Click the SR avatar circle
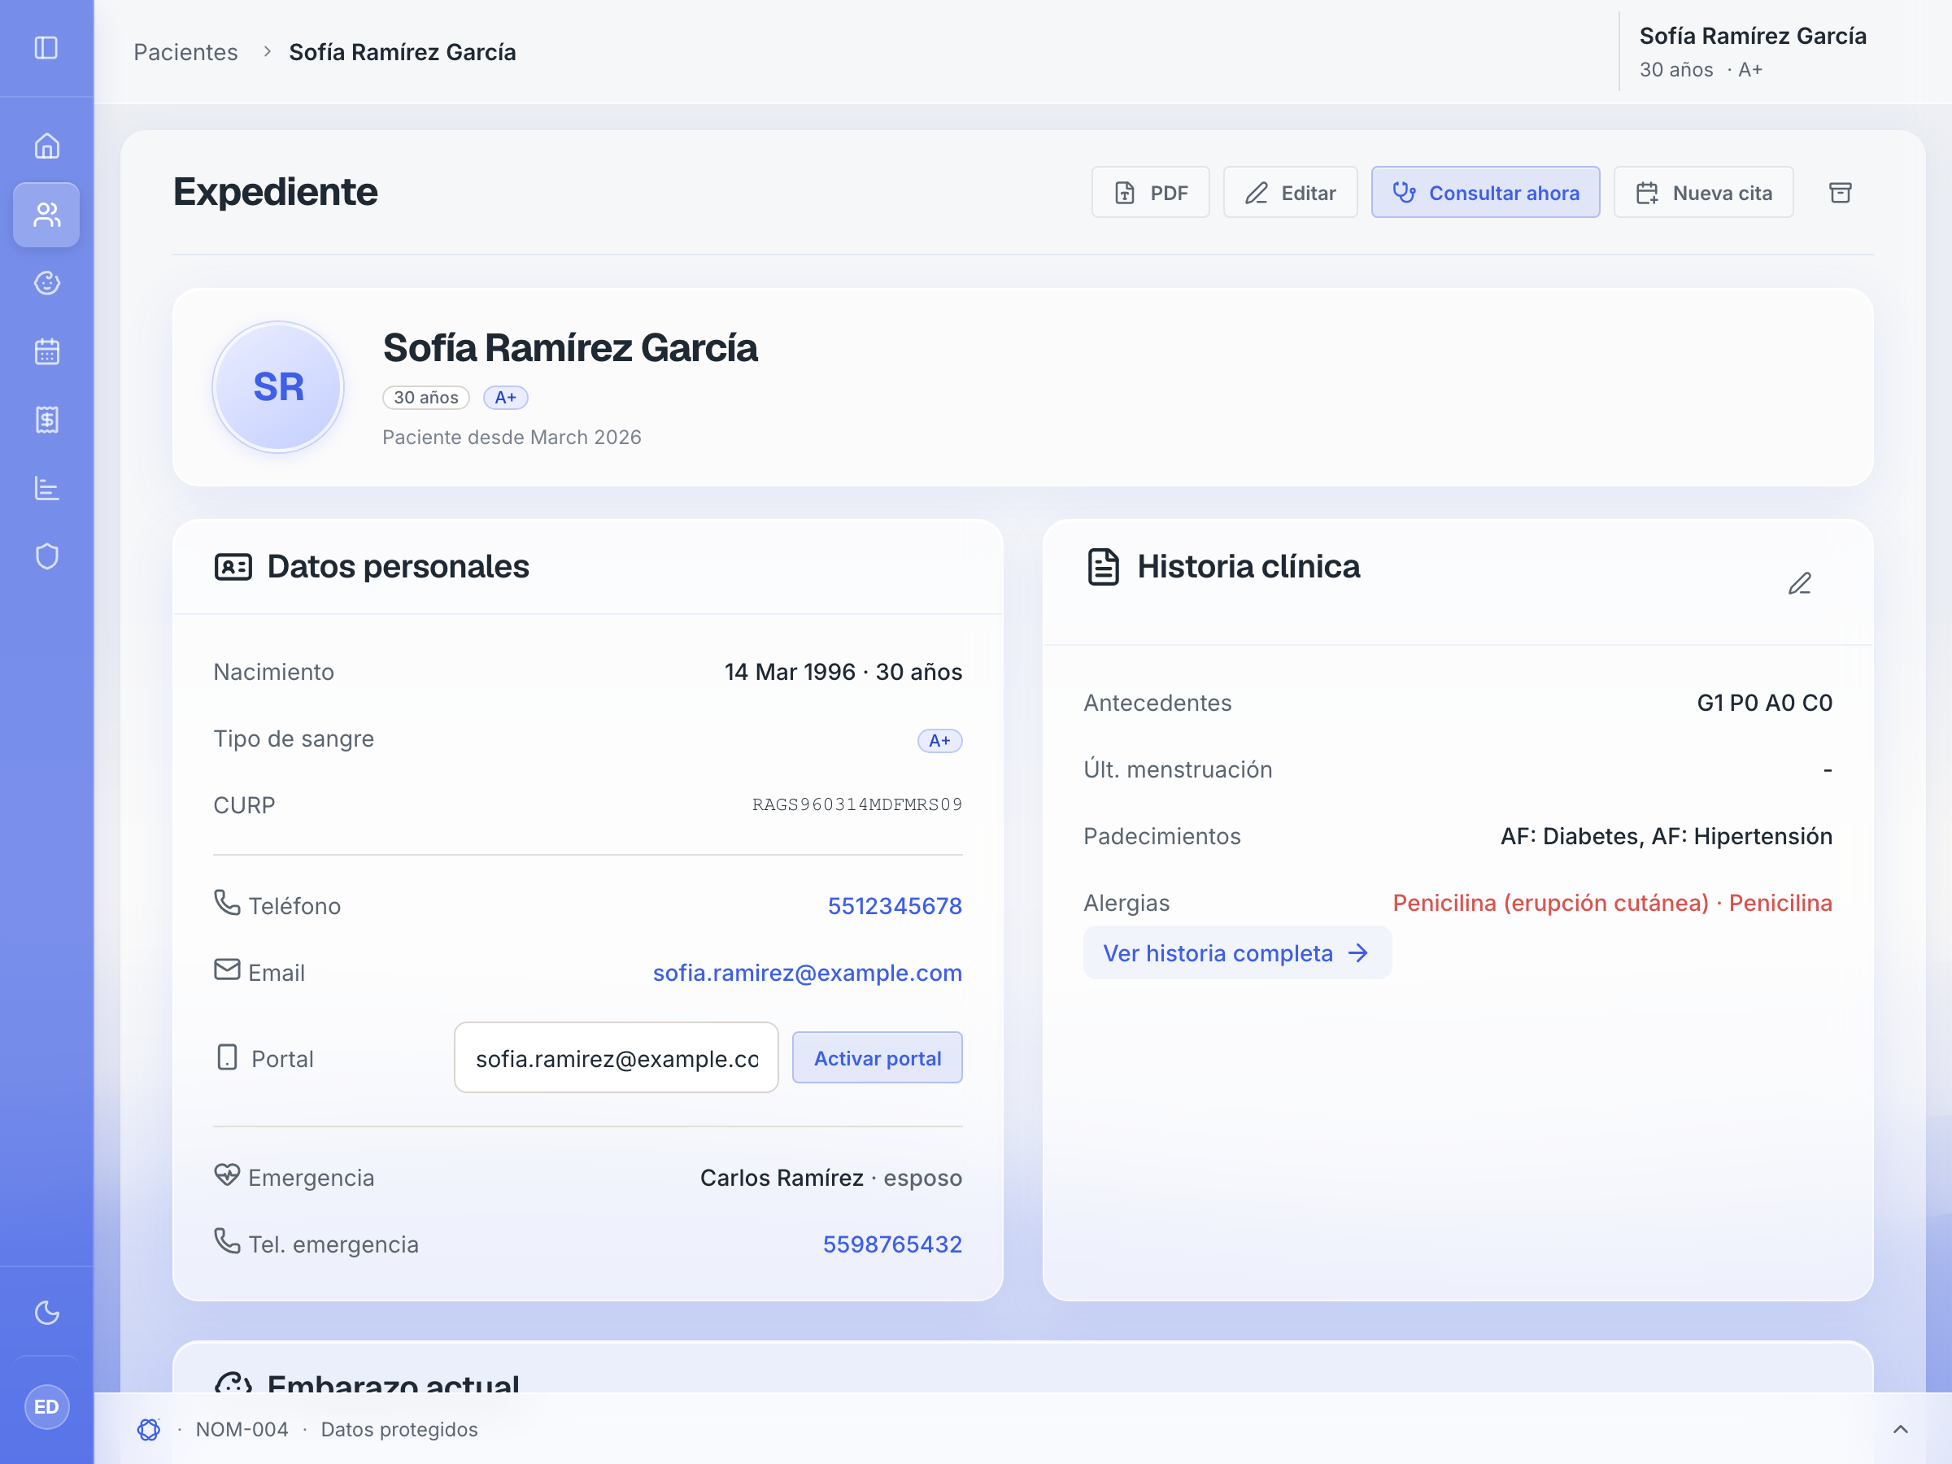 point(279,387)
